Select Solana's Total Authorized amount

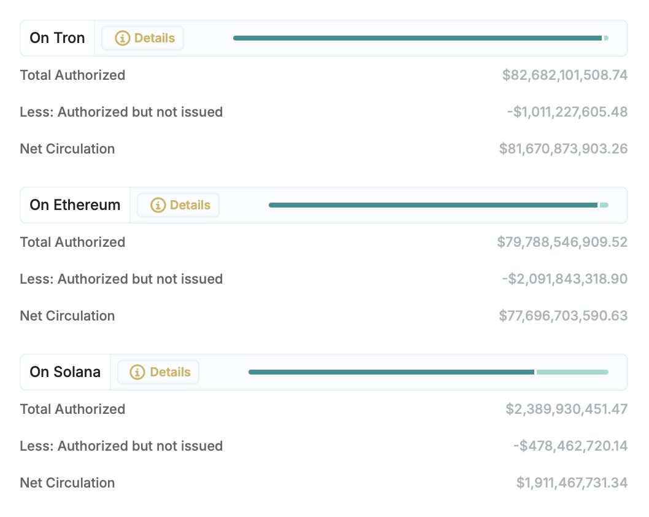(x=567, y=409)
